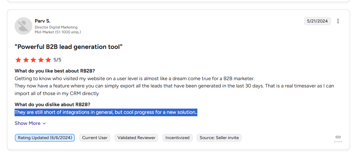Click the Current User badge
The height and width of the screenshot is (153, 360).
tap(95, 138)
